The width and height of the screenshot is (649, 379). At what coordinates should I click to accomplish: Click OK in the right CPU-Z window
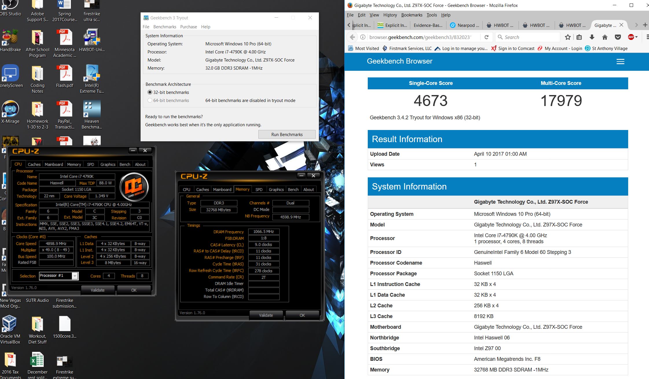point(302,315)
